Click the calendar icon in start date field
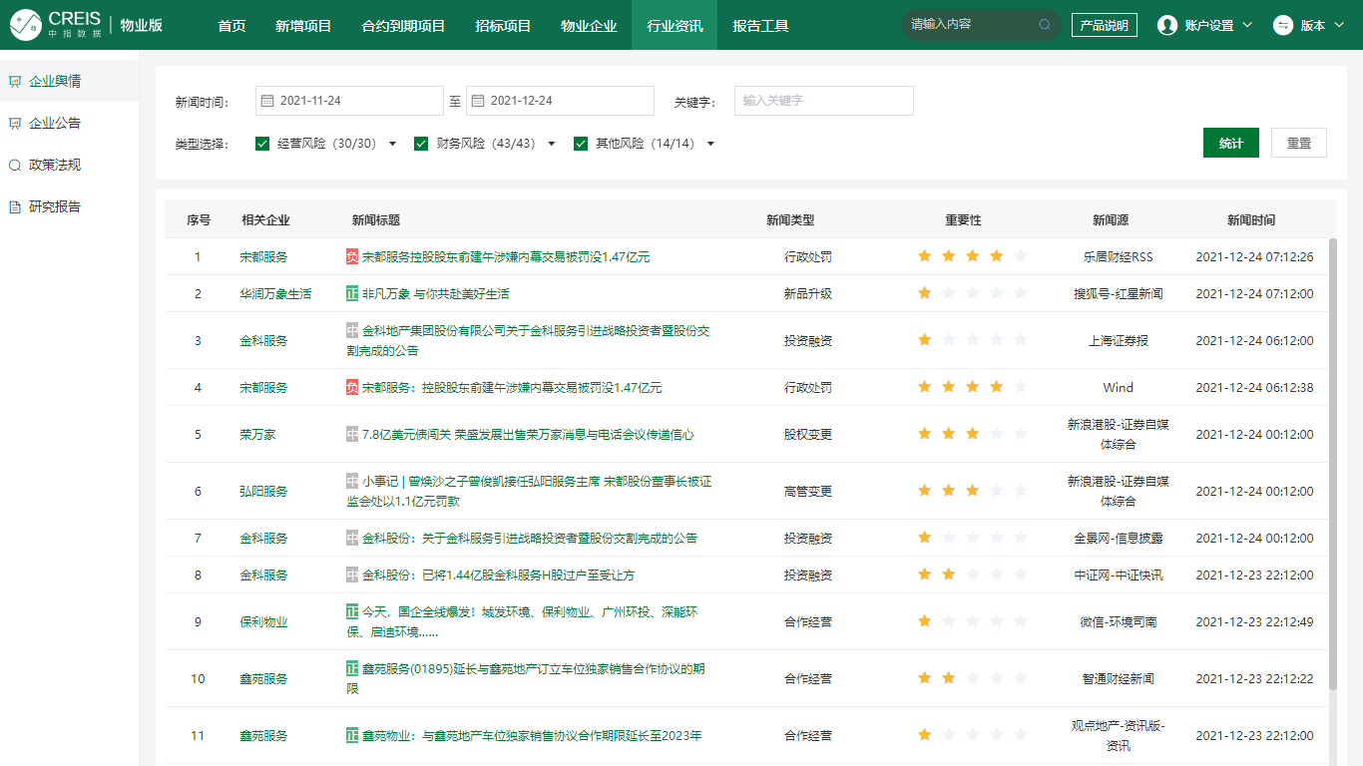 [266, 101]
